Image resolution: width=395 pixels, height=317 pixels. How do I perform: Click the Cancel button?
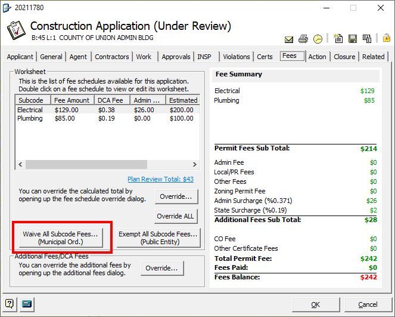pos(368,304)
